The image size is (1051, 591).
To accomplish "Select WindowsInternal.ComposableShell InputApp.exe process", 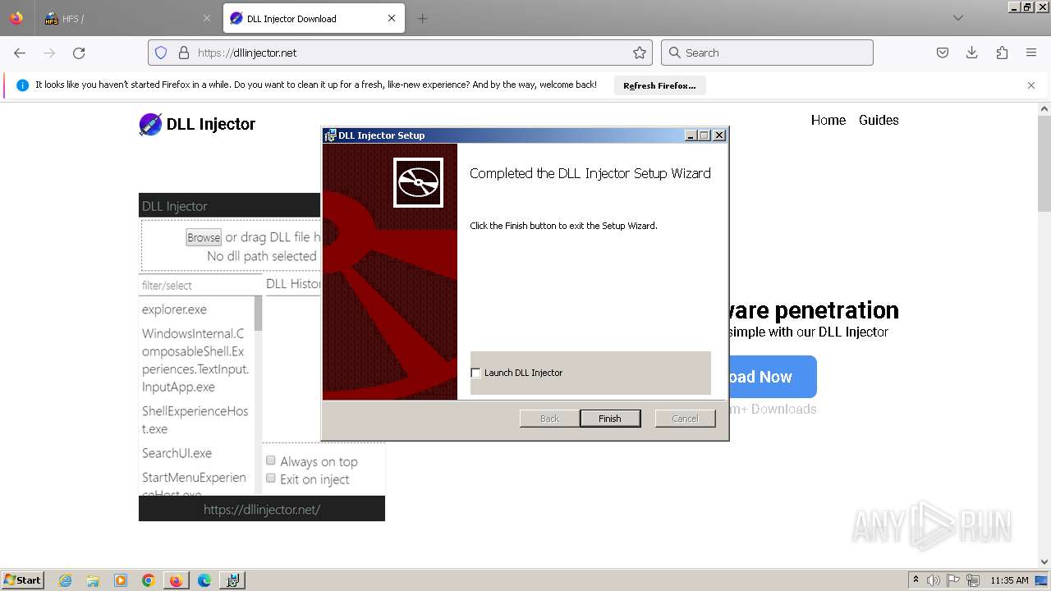I will point(195,360).
